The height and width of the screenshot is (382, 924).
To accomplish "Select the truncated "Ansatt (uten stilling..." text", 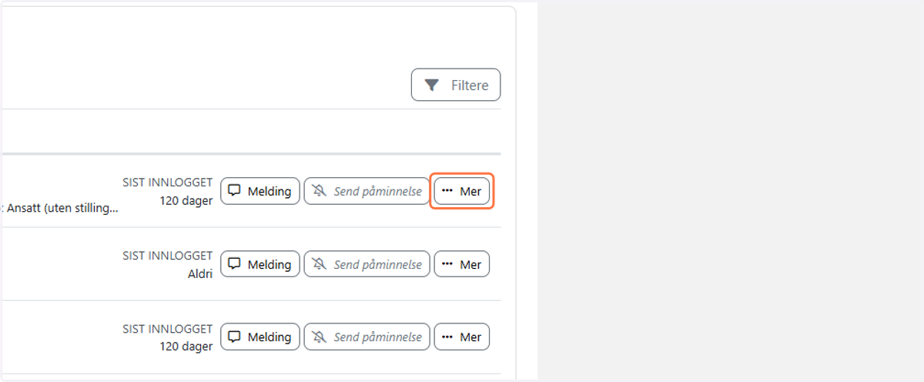I will 62,208.
